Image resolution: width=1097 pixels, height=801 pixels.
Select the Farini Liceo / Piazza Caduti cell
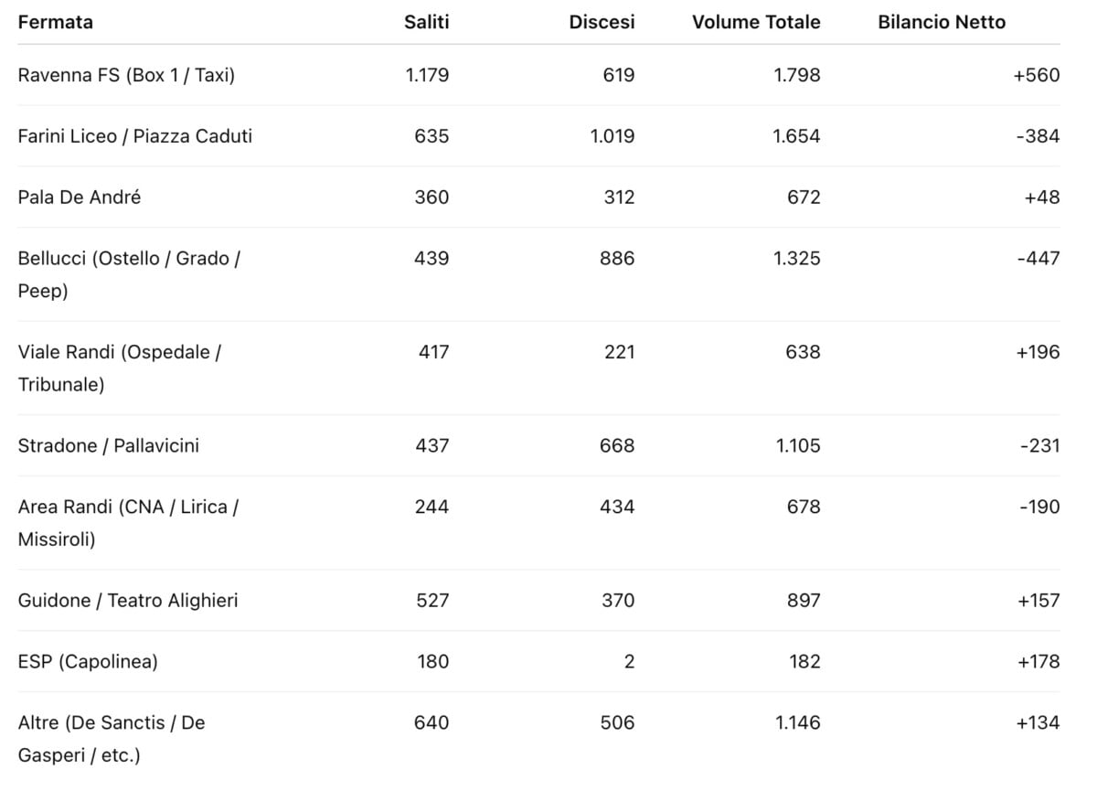(x=135, y=136)
